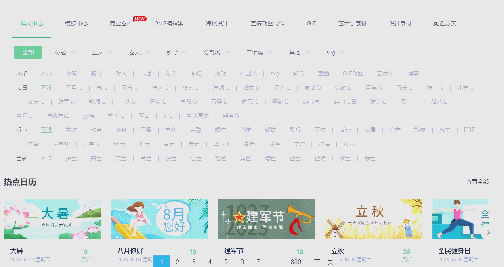The image size is (504, 267).
Task: Expand the 图文 dropdown
Action: (139, 52)
